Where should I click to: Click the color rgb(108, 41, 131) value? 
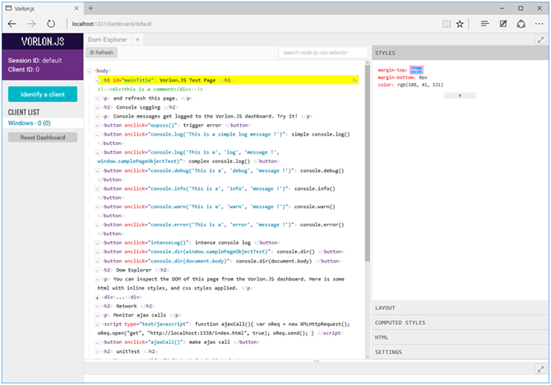click(420, 85)
